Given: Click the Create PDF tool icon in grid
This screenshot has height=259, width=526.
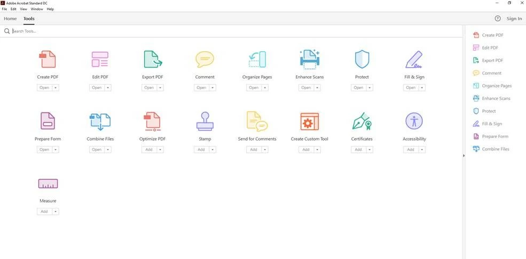Looking at the screenshot, I should point(48,59).
